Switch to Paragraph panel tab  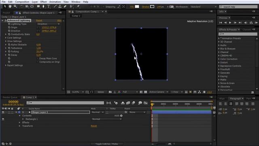(236, 99)
